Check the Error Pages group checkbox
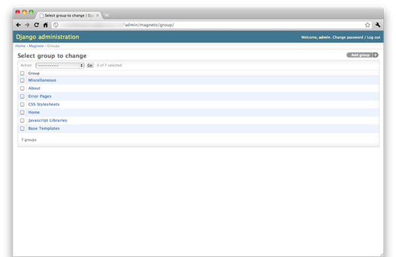Image resolution: width=396 pixels, height=257 pixels. 22,96
